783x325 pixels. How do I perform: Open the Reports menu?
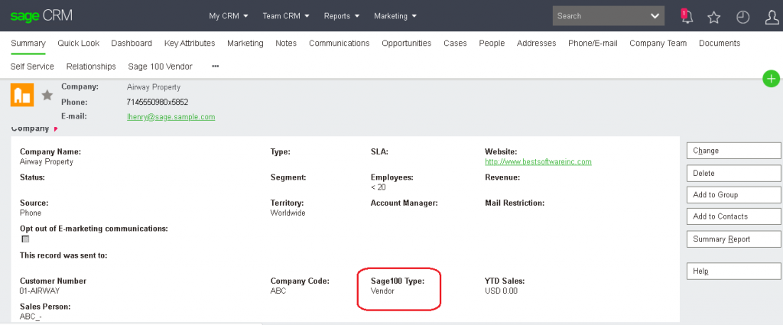(x=342, y=16)
